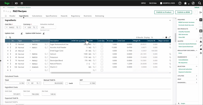Click the Publish to Product button
The height and width of the screenshot is (105, 203).
coord(164,12)
